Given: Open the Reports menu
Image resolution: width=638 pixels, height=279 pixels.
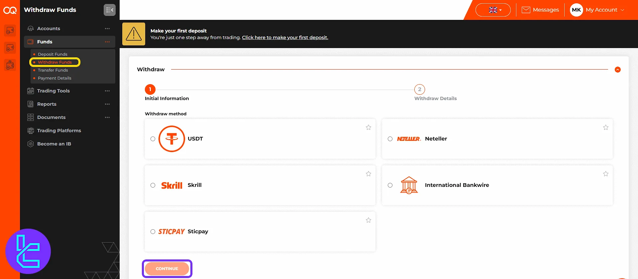Looking at the screenshot, I should pyautogui.click(x=47, y=104).
